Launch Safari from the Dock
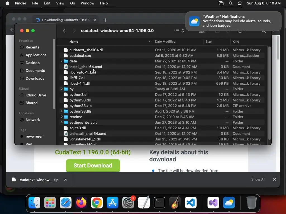286x214 pixels. (66, 203)
